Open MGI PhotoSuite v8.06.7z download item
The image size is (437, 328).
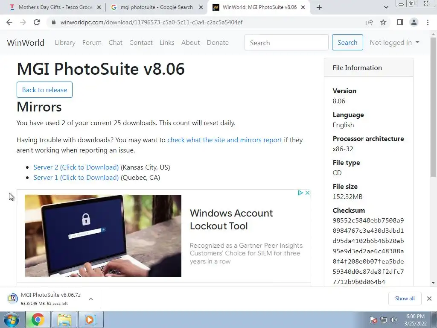pos(51,299)
